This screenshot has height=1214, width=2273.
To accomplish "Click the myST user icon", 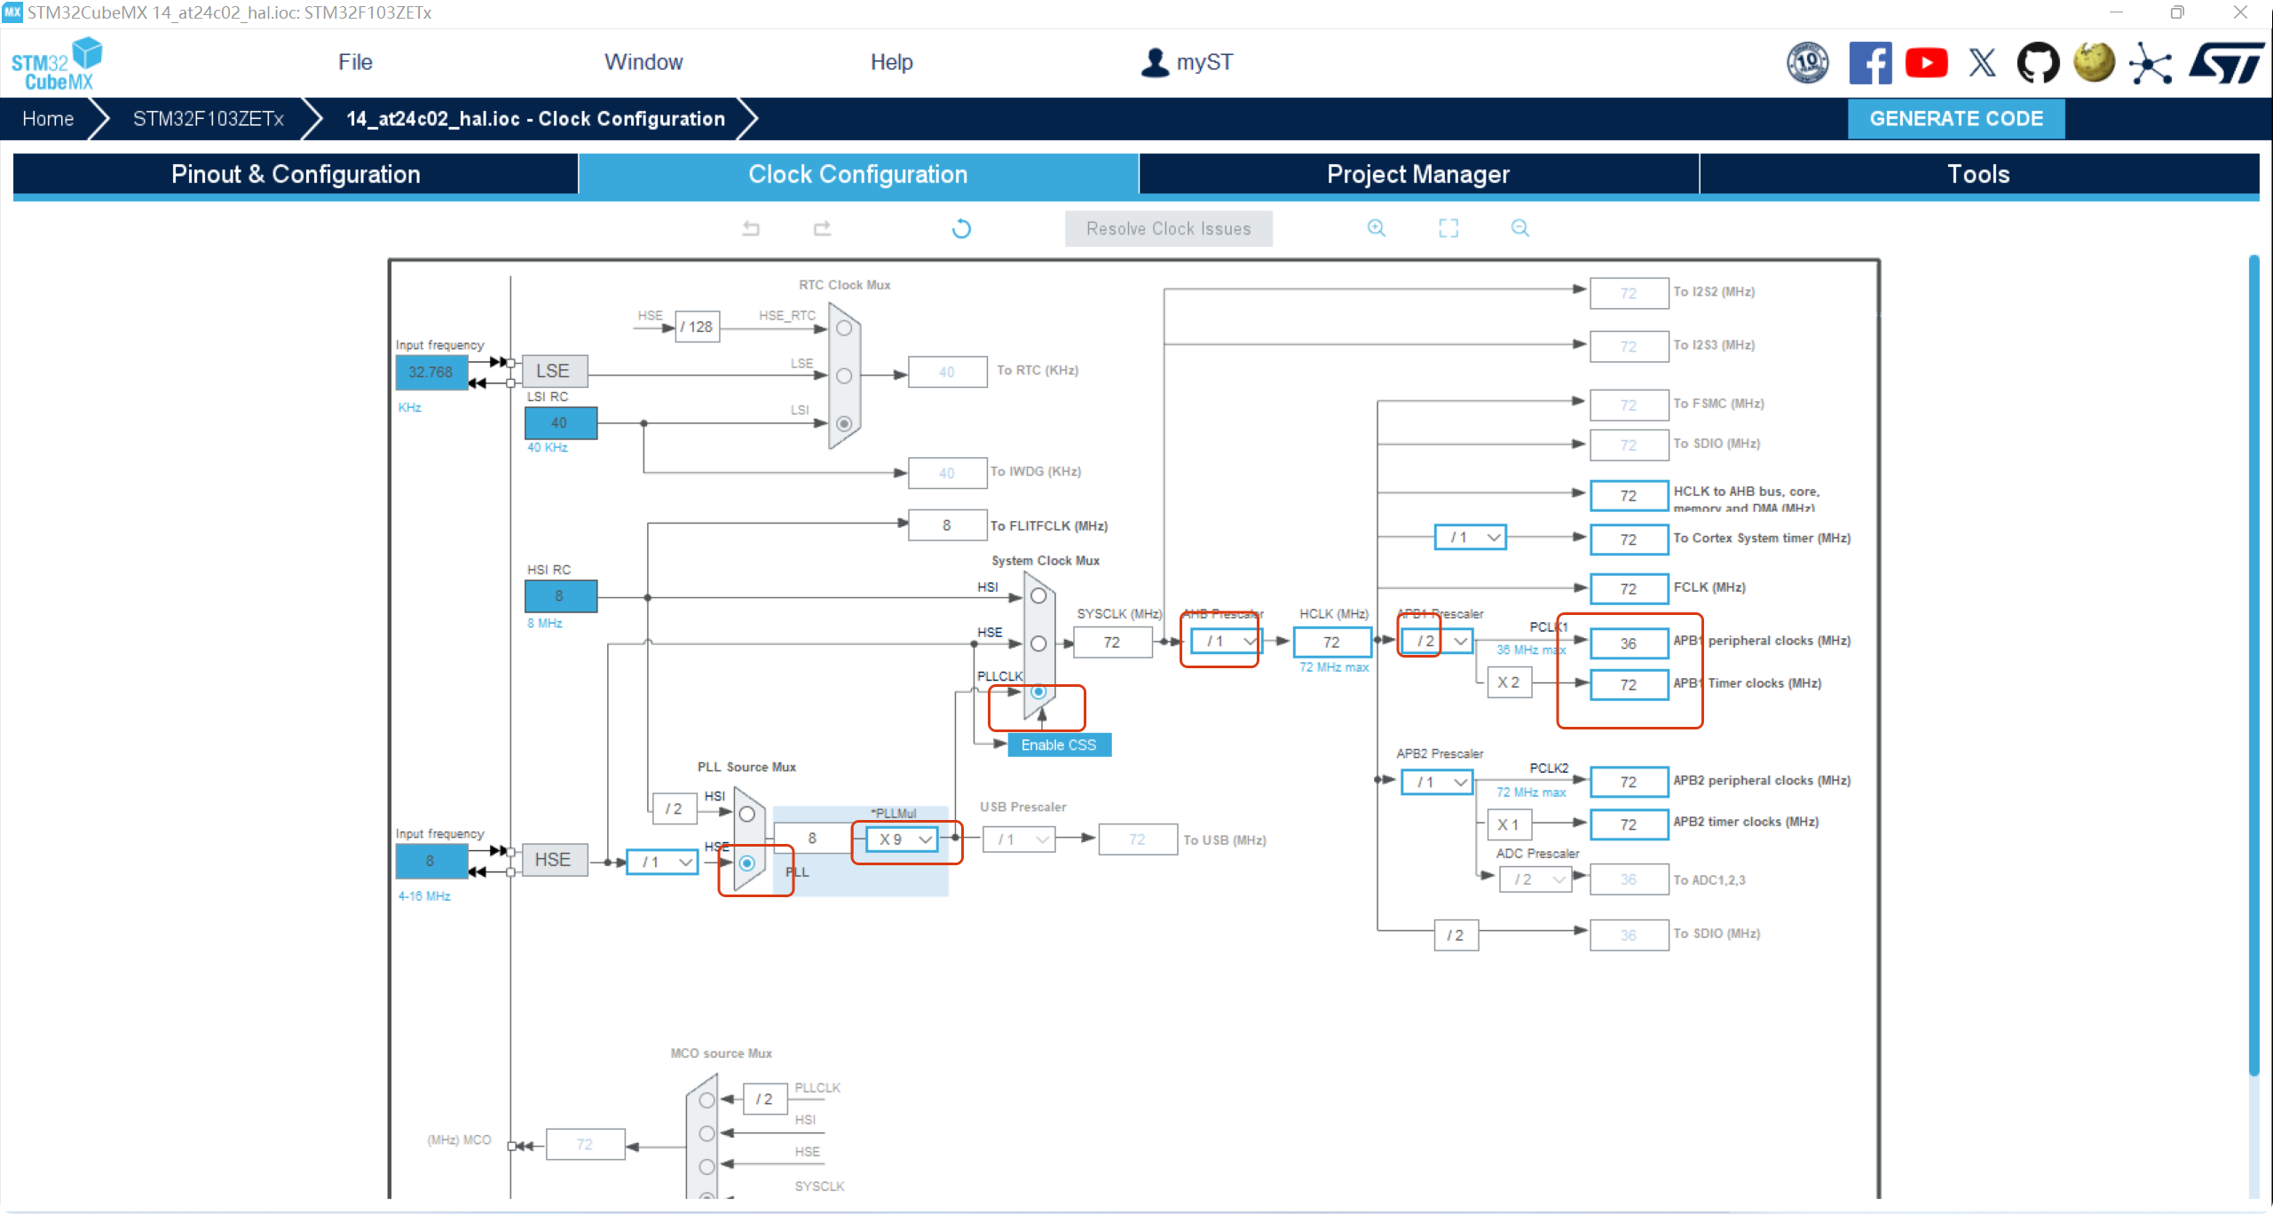I will point(1155,62).
